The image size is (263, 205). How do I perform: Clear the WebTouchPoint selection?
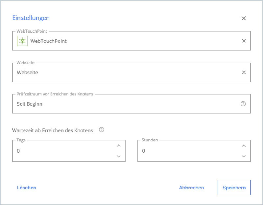pos(244,41)
